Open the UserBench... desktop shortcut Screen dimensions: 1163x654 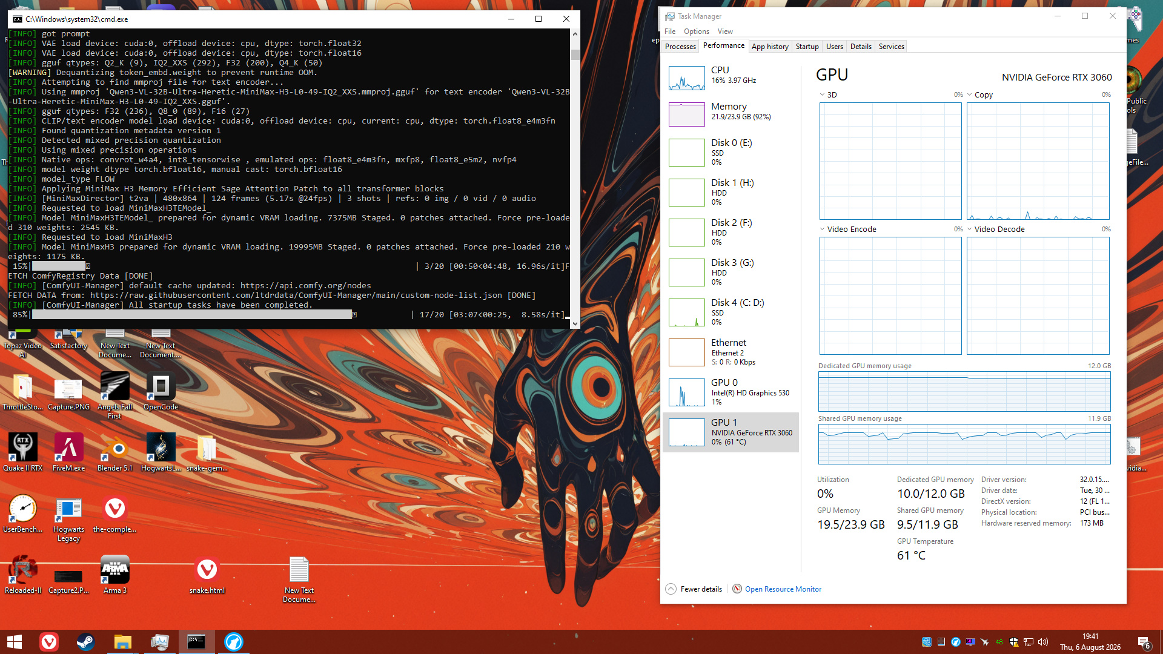(23, 514)
